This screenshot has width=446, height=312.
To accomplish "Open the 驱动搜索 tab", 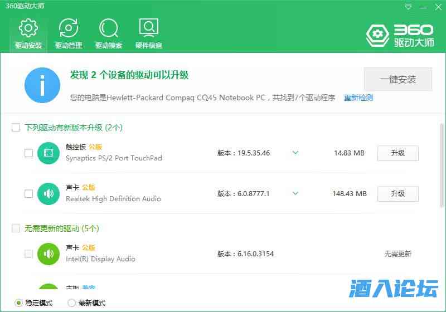I will [x=109, y=35].
